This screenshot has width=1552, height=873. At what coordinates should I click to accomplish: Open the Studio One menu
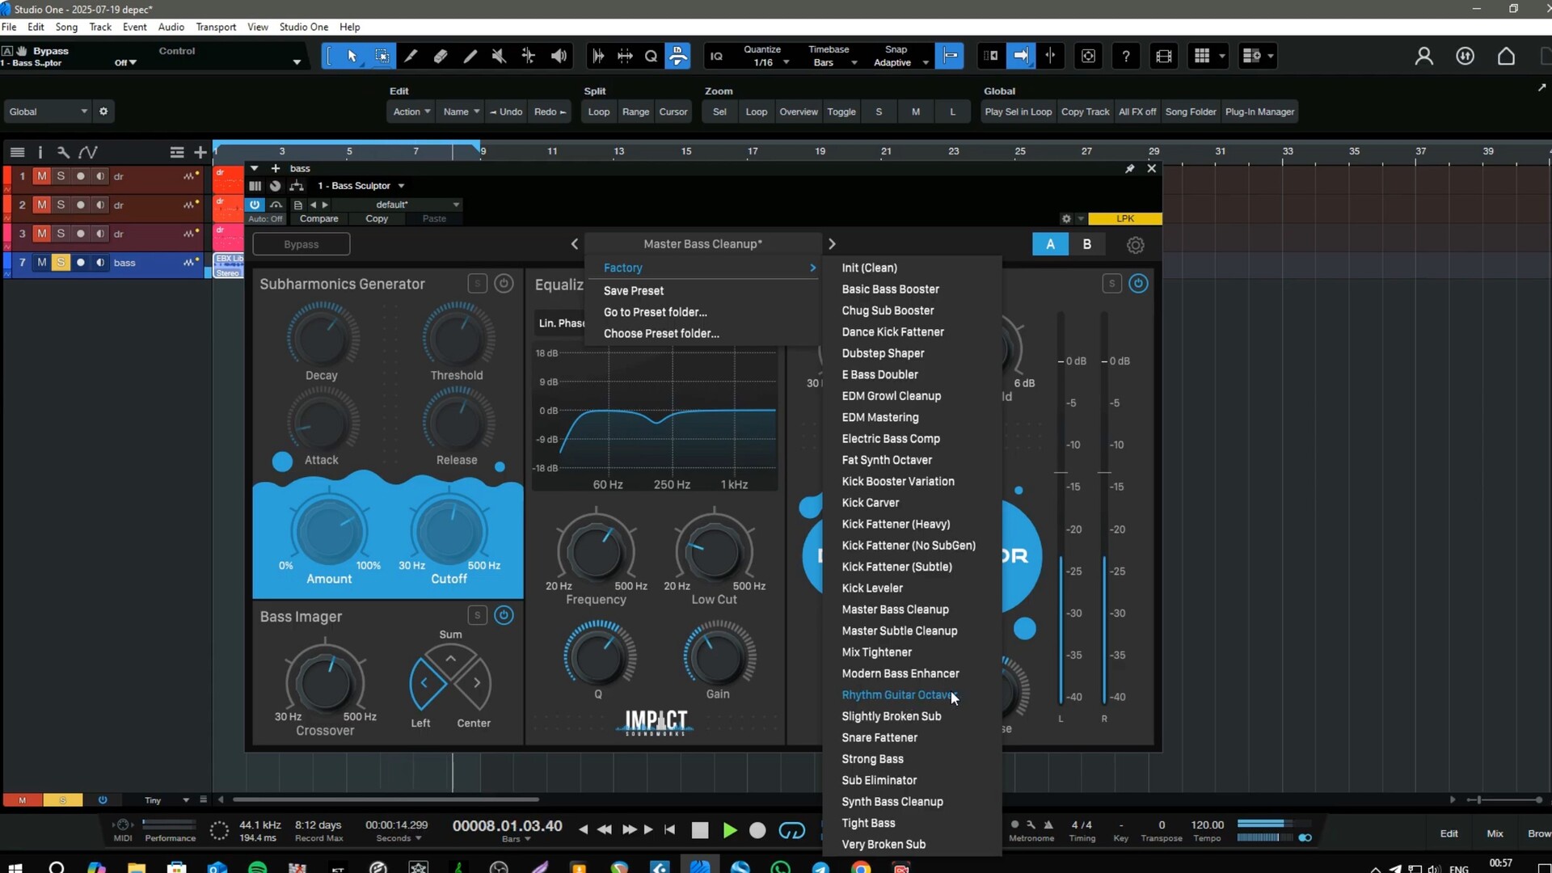[304, 27]
